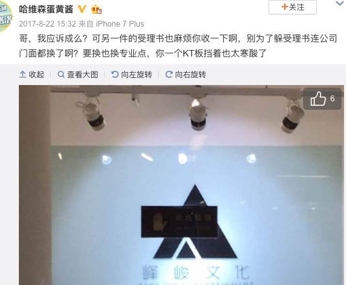This screenshot has height=285, width=346.
Task: Expand the post options chevron
Action: click(340, 3)
